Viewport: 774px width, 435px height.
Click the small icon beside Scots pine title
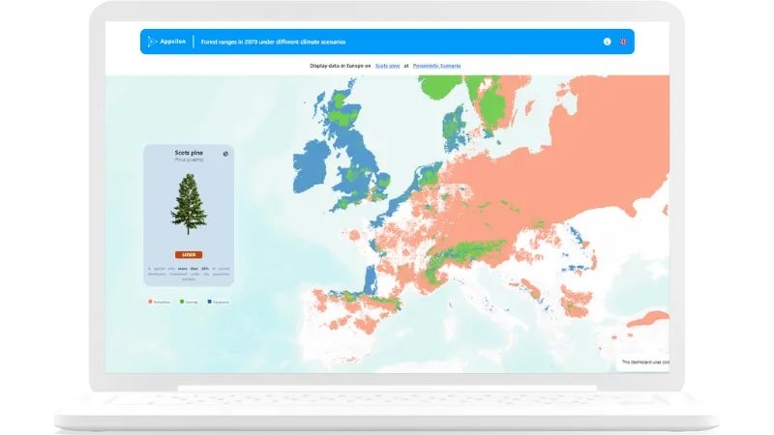coord(225,153)
